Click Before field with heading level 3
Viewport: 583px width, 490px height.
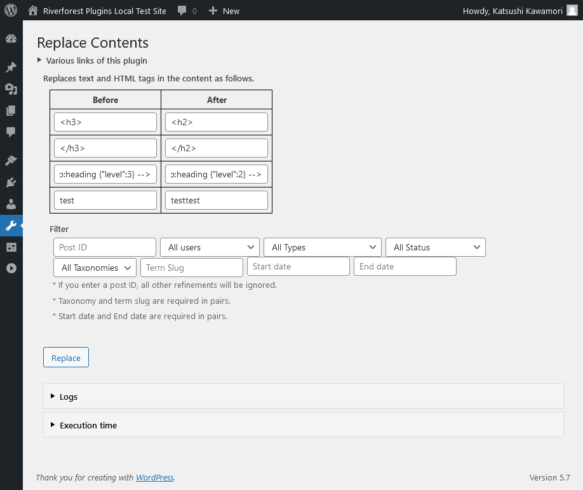click(105, 174)
